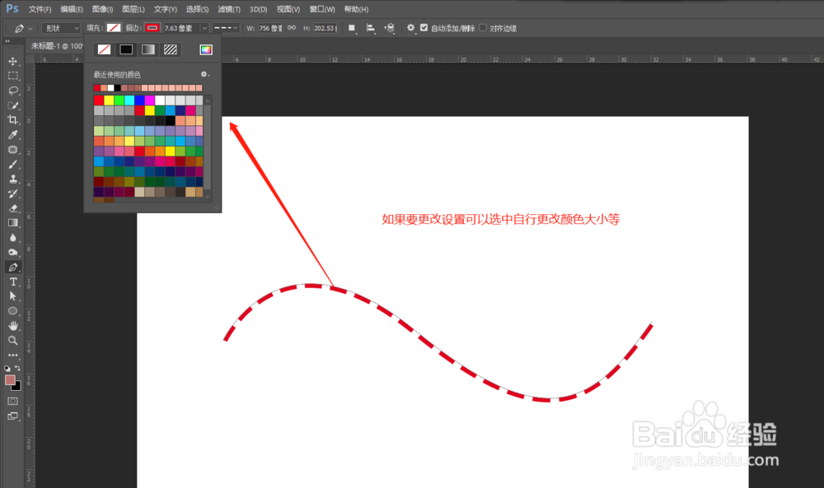Activate the Horizontal Type tool
Viewport: 824px width, 488px height.
point(13,281)
